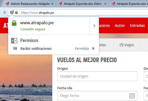Expand connection details chevron arrow
148x101 pixels.
point(94,26)
